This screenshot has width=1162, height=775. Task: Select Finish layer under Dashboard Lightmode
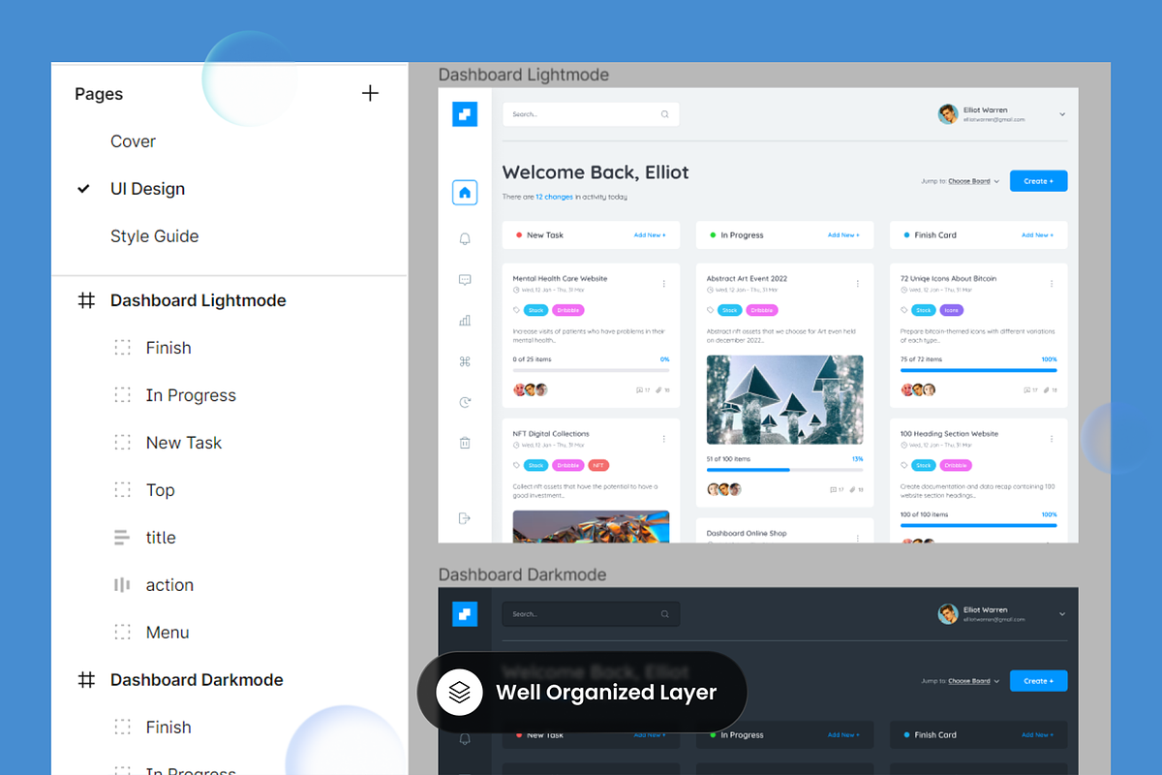(168, 348)
